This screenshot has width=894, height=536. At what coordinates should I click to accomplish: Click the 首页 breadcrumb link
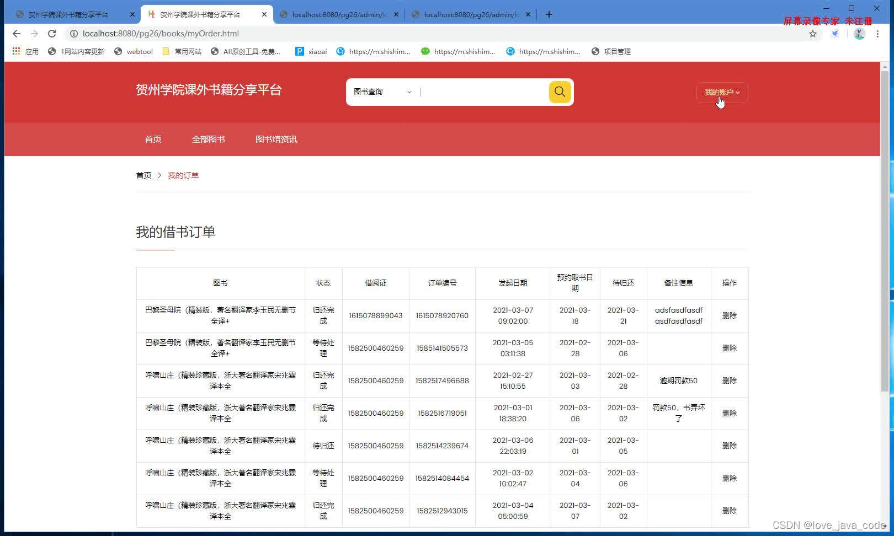coord(143,175)
